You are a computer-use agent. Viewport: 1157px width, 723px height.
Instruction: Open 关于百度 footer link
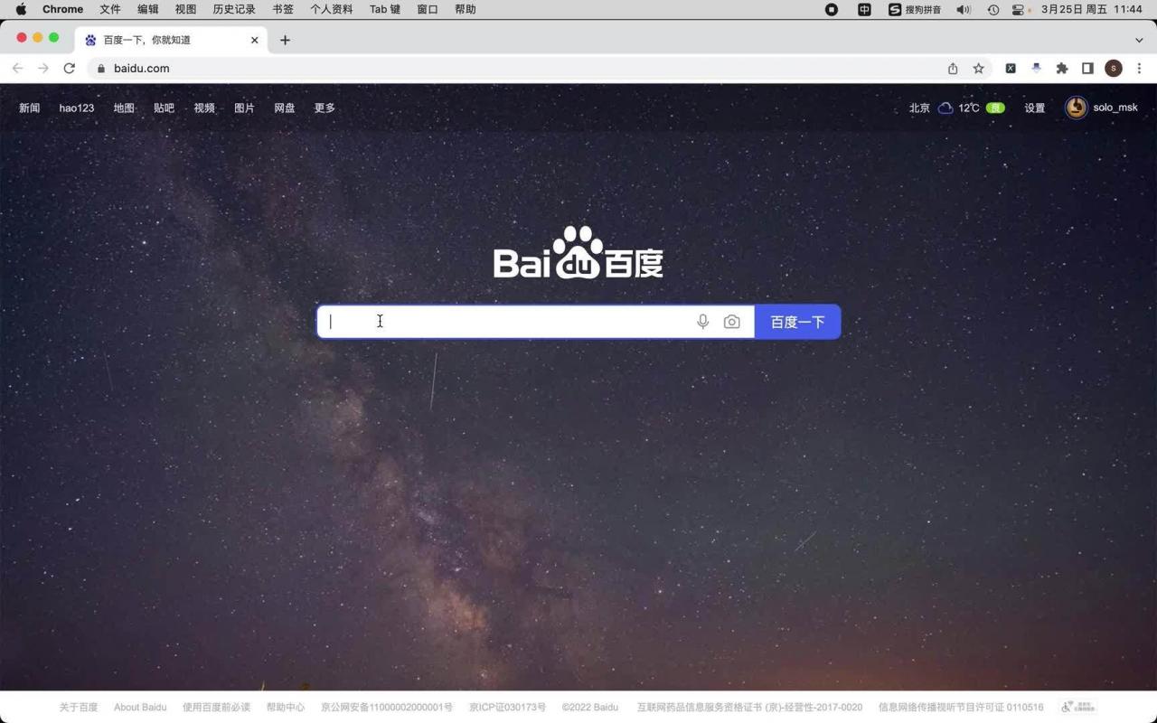(79, 707)
